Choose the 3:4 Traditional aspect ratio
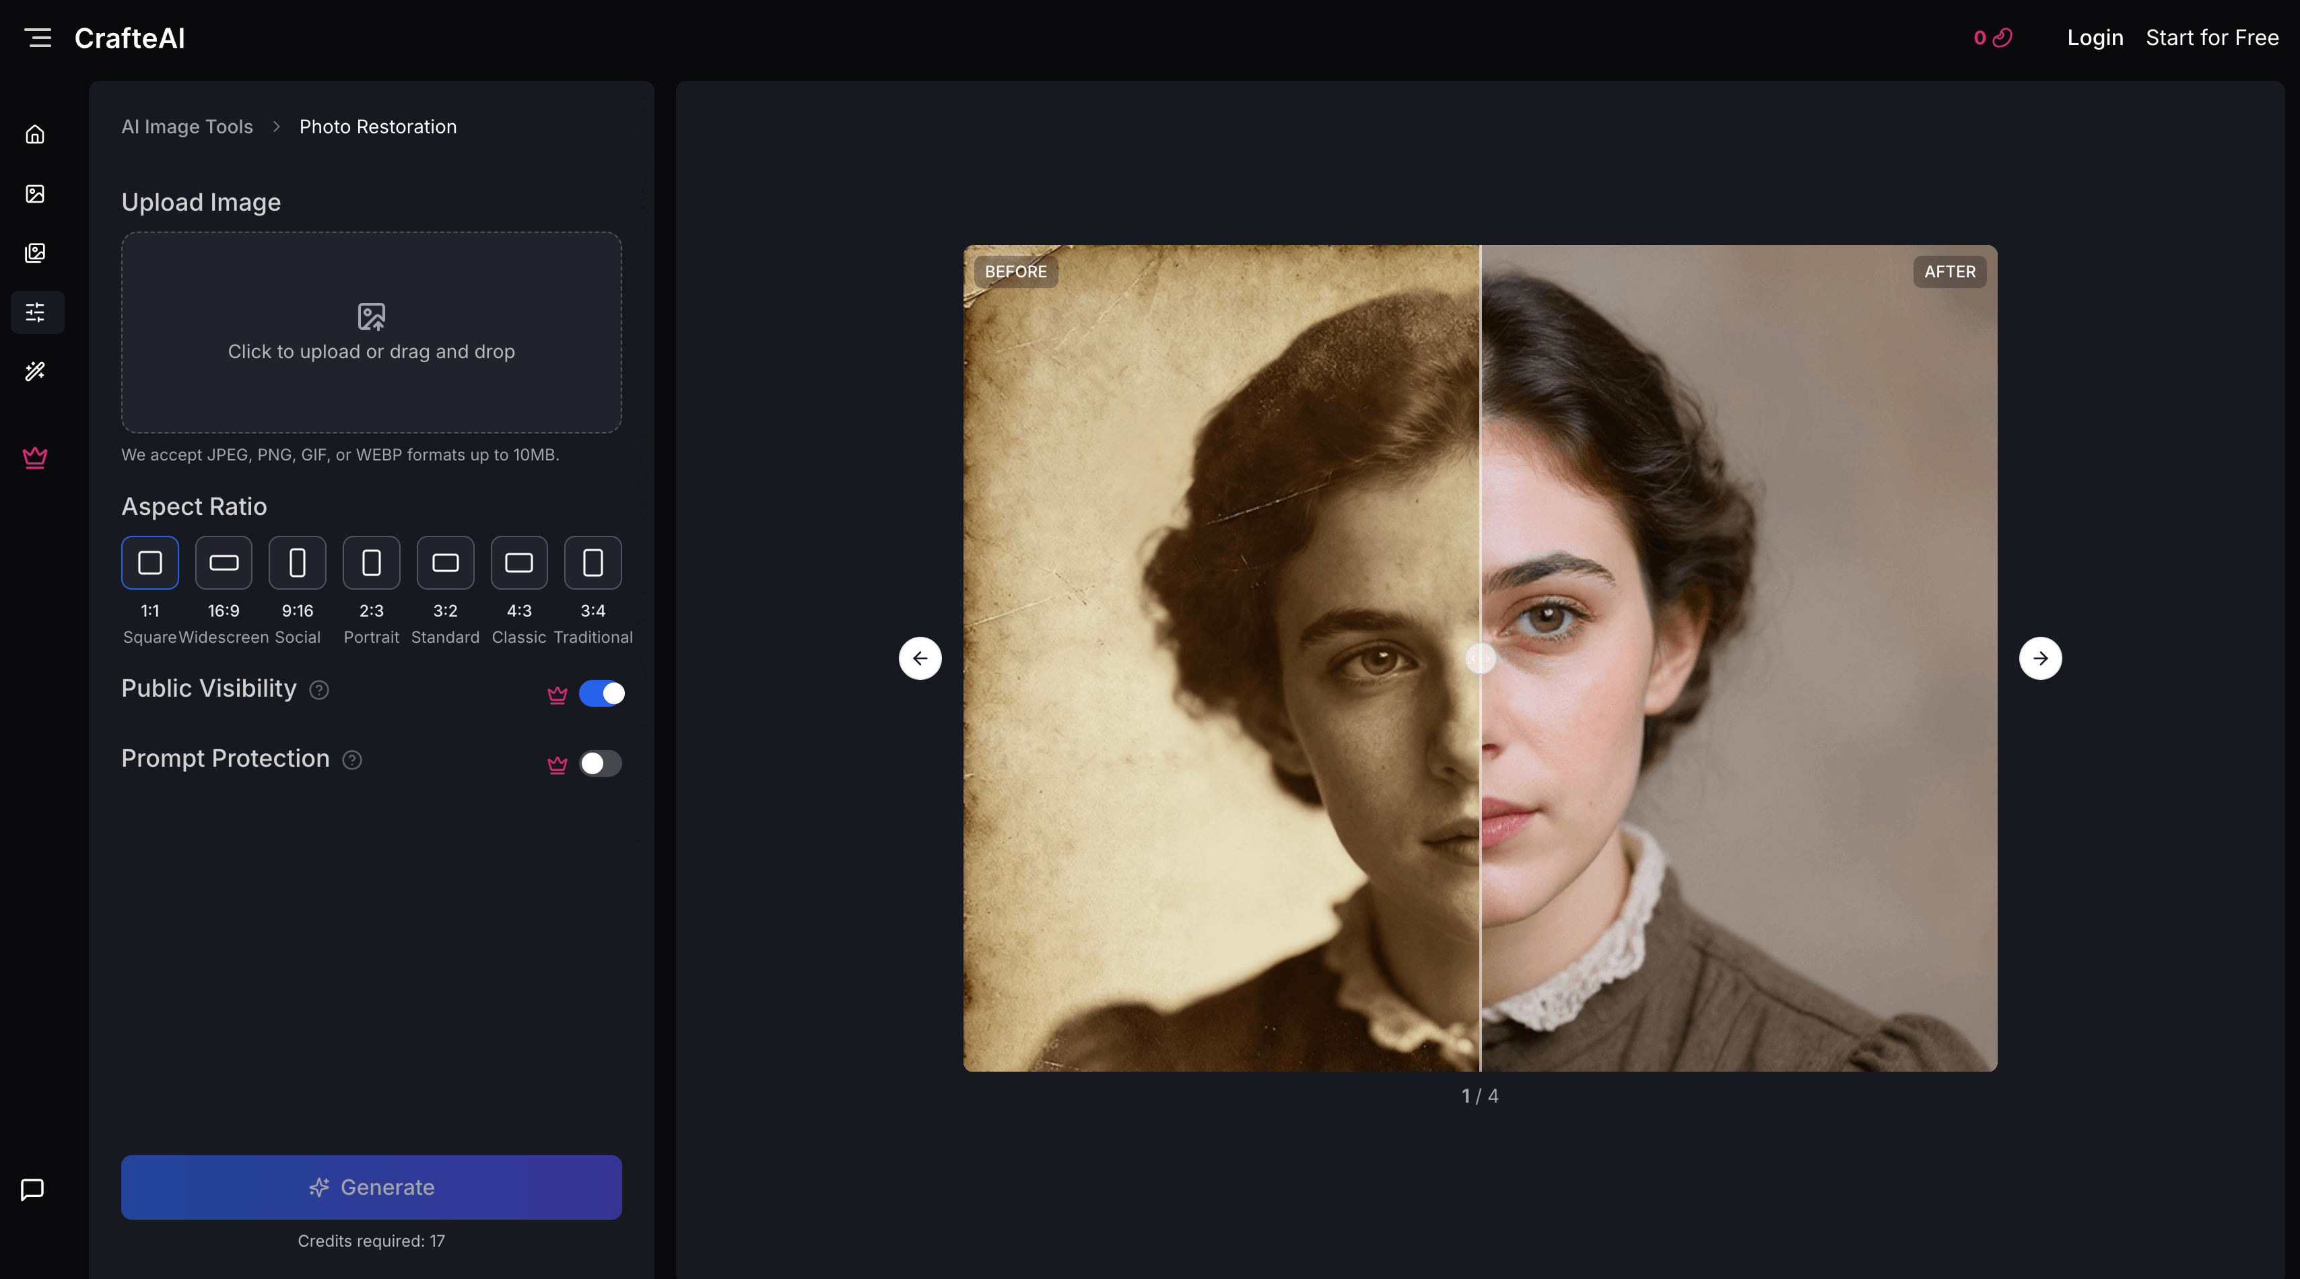This screenshot has height=1279, width=2300. coord(592,562)
